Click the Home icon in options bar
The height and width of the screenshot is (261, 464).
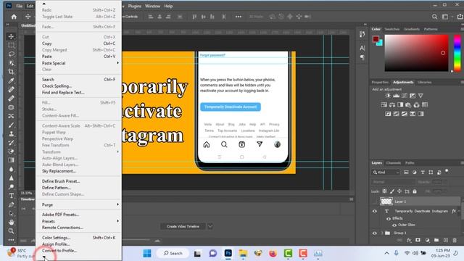pyautogui.click(x=14, y=17)
